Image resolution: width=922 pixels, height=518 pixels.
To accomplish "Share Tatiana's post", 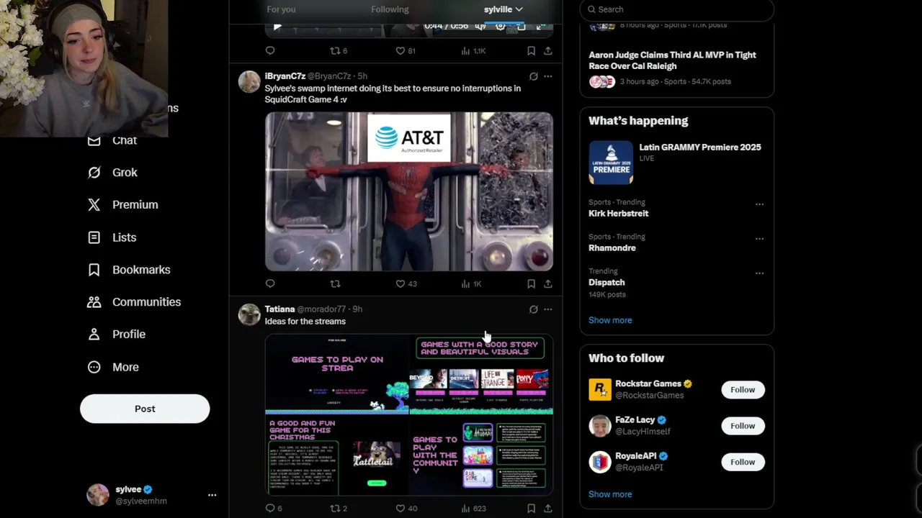I will point(548,508).
